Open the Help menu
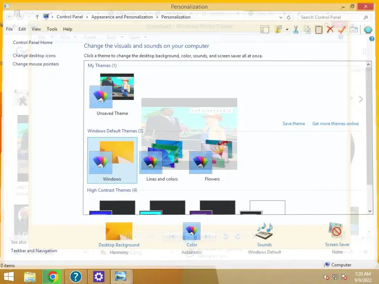 click(x=68, y=29)
